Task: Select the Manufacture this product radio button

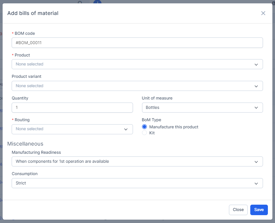Action: (145, 127)
